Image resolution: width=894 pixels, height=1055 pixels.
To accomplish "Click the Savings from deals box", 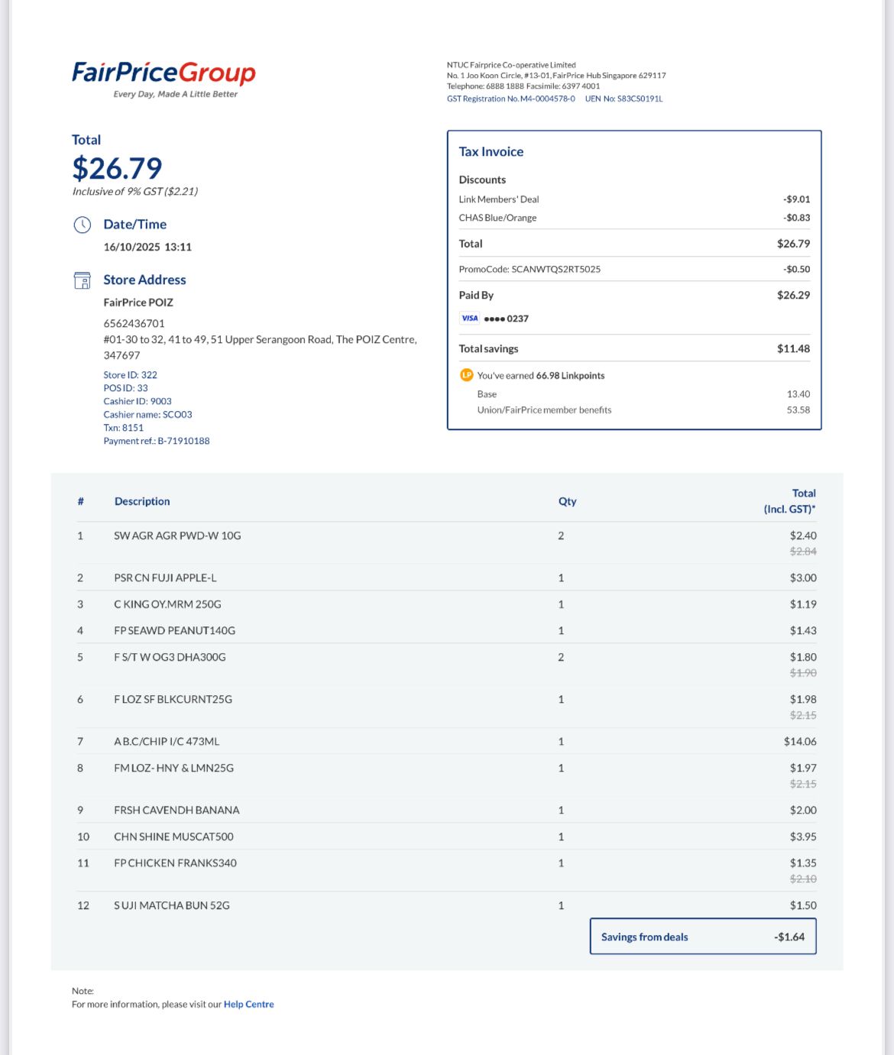I will pyautogui.click(x=703, y=937).
